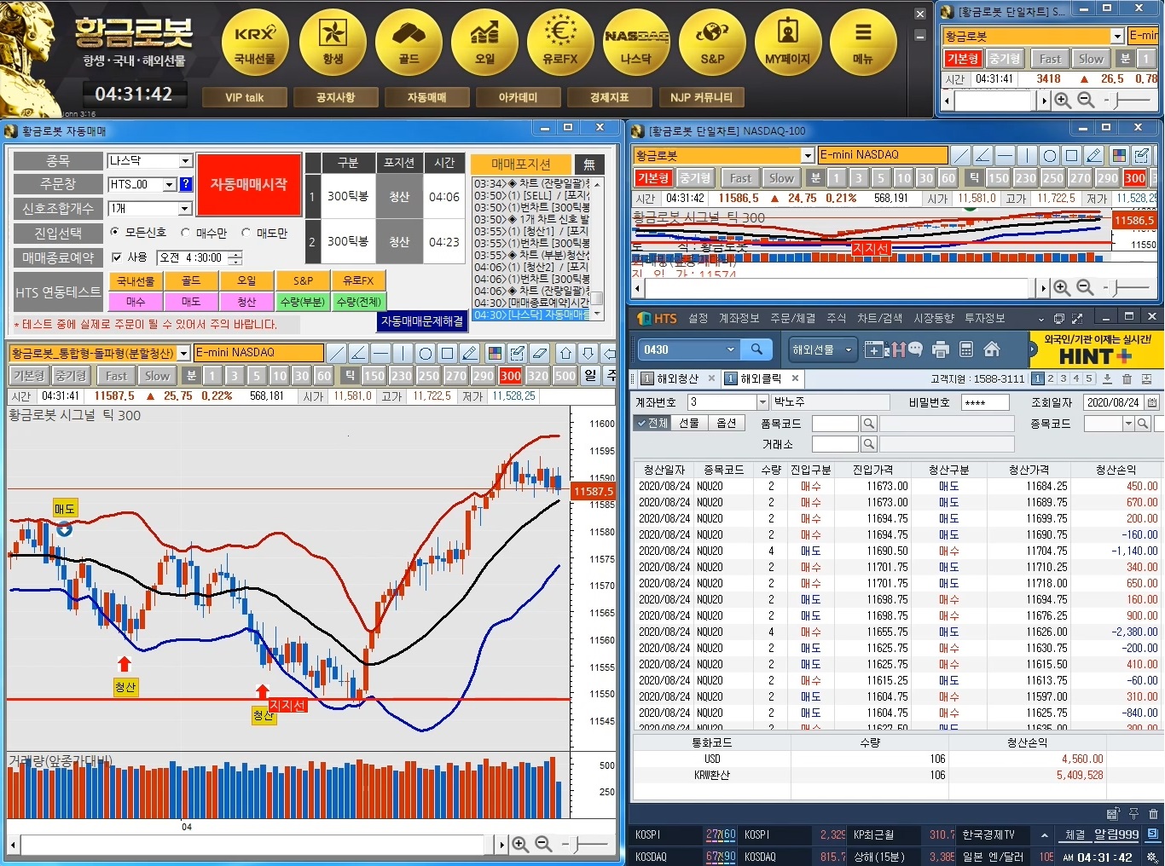Click zoom-out magnifier below the bottom-left chart

coord(543,845)
